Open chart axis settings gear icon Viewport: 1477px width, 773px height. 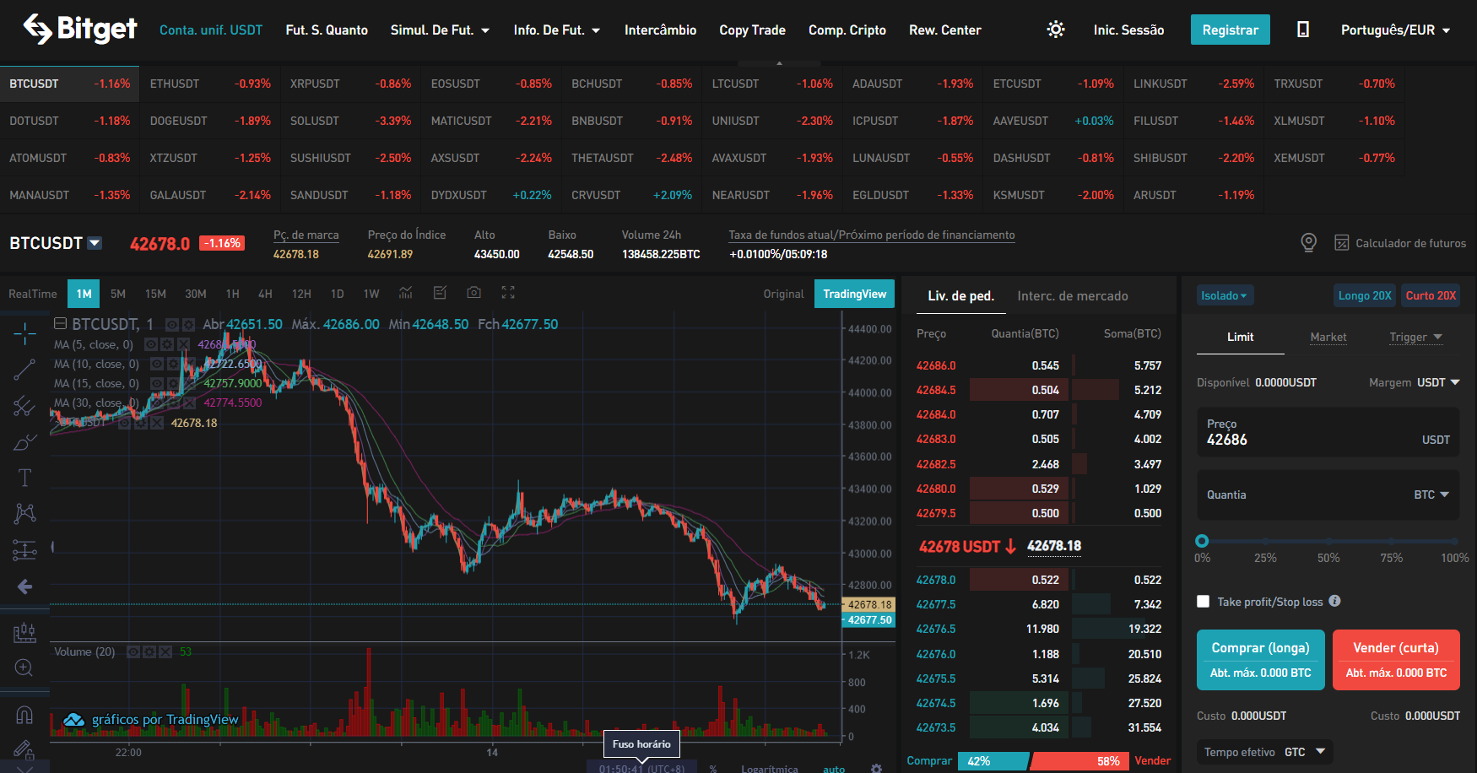(876, 769)
